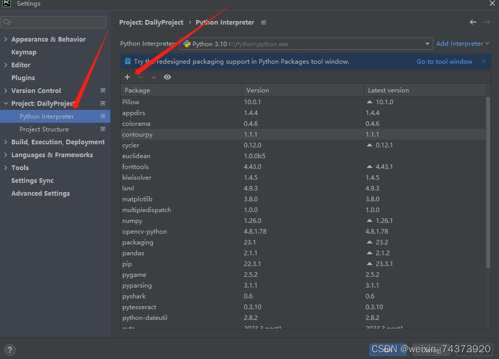Click upgrade arrow next to pip 23.3.1
499x359 pixels.
point(370,263)
